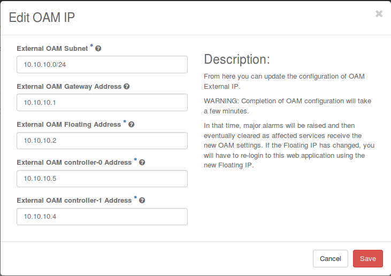Click the controller-0 Address field showing 10.10.10.5

[x=102, y=178]
